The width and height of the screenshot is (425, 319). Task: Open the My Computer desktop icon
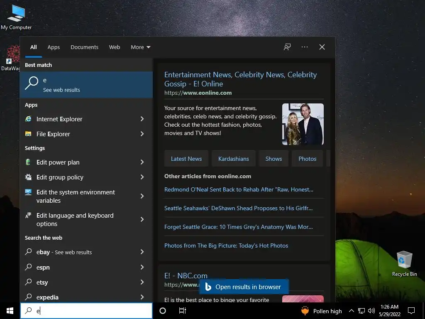tap(16, 17)
